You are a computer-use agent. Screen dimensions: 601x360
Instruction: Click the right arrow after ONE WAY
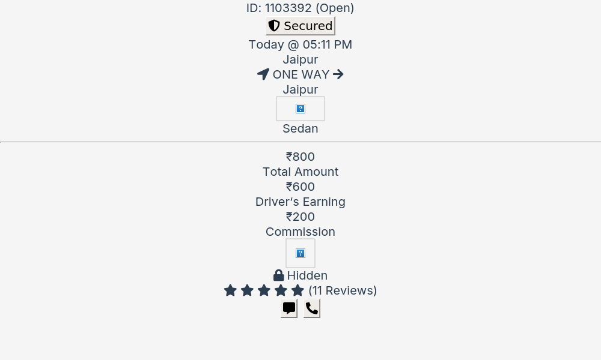click(x=338, y=74)
